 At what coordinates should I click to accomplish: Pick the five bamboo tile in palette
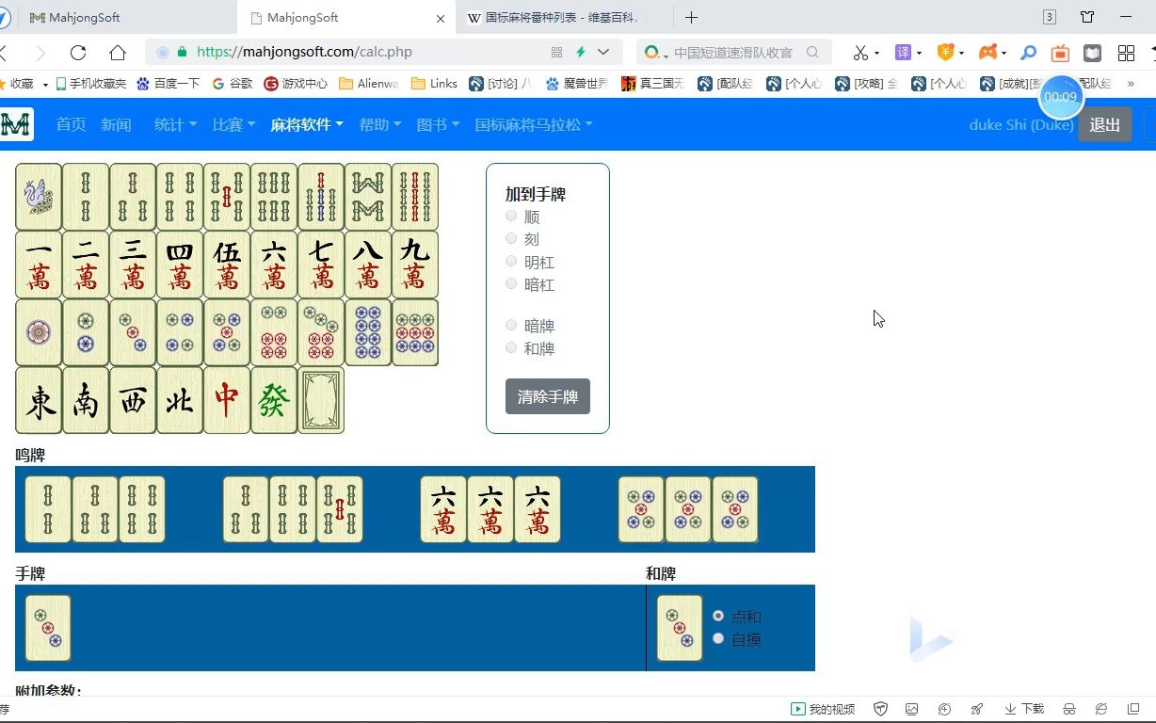coord(227,197)
